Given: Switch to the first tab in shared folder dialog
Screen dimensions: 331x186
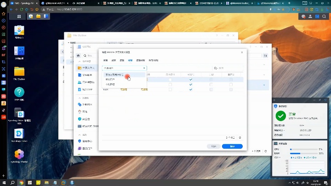Looking at the screenshot, I should pos(105,60).
